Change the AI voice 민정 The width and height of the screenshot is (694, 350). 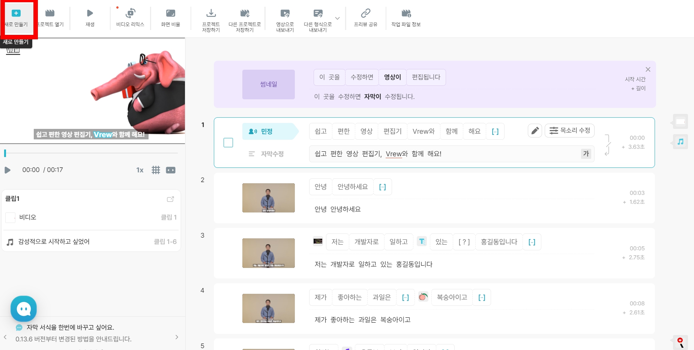coord(270,132)
